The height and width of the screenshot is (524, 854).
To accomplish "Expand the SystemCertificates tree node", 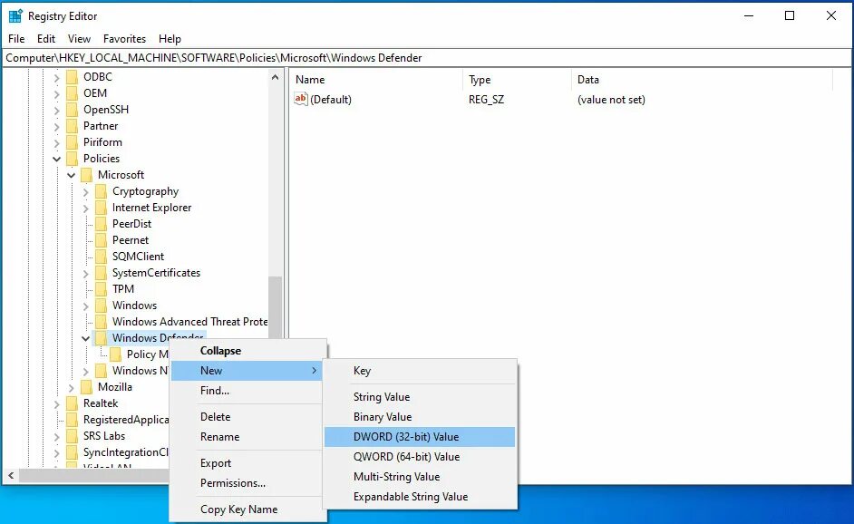I will [85, 274].
